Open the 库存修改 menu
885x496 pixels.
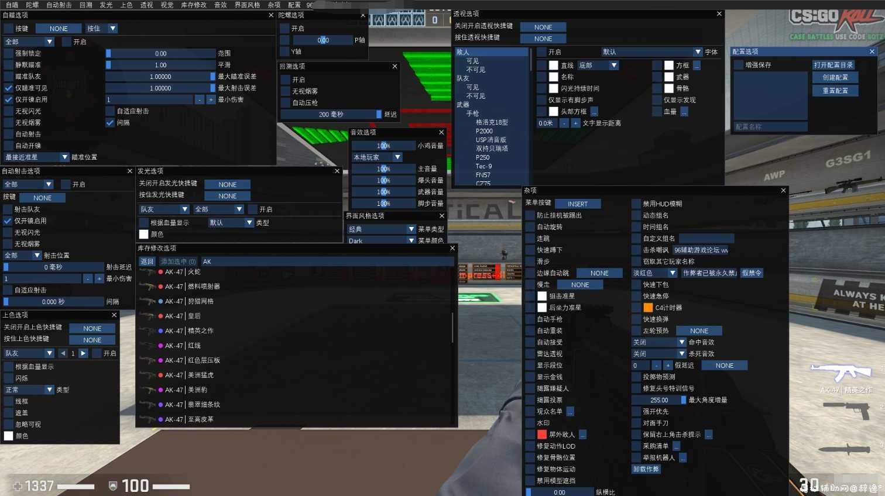(x=194, y=5)
